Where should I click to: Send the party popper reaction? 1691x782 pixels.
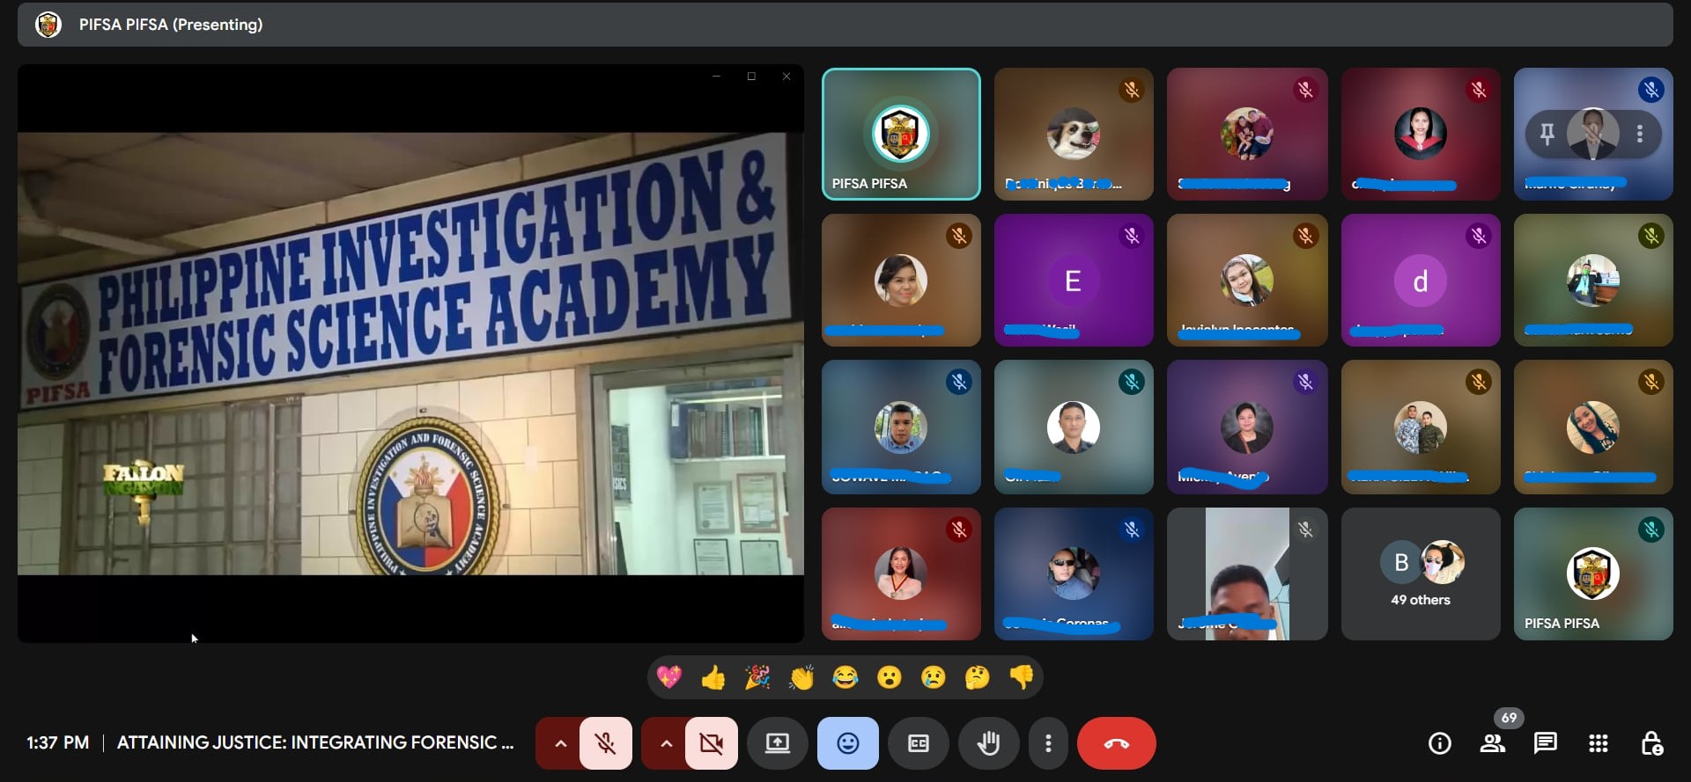(x=757, y=677)
